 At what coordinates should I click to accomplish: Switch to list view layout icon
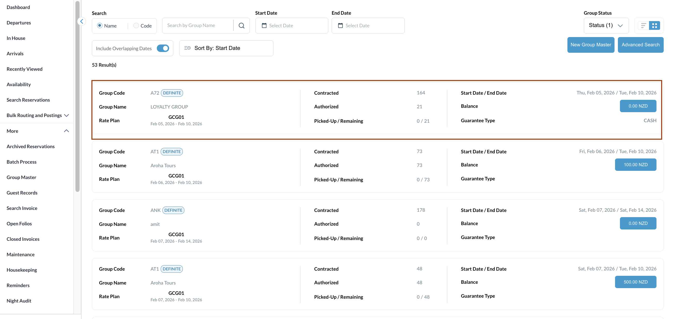[x=643, y=25]
